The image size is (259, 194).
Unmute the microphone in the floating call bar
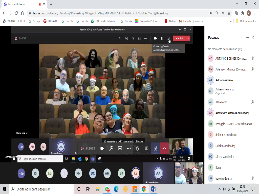point(111,149)
